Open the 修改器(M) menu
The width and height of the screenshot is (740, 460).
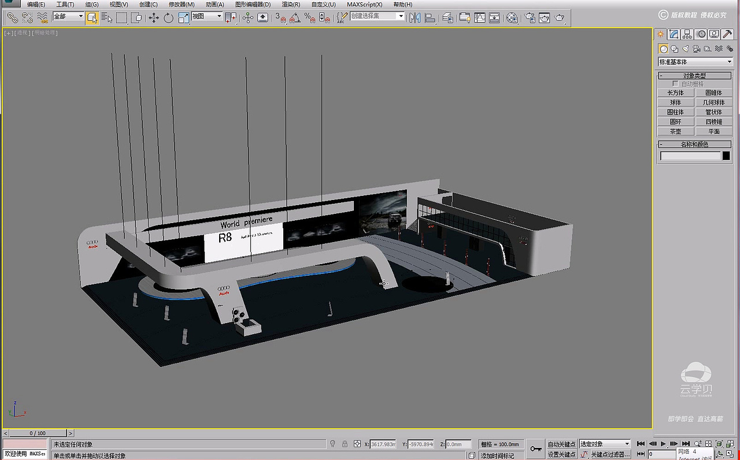[x=182, y=5]
